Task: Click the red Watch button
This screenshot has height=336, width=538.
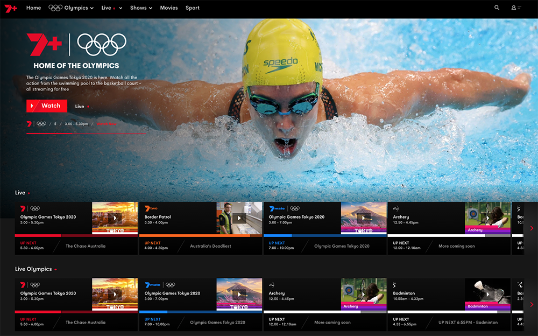Action: [47, 106]
